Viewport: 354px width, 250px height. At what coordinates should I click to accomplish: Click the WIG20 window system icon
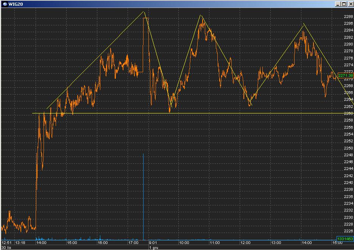coord(5,4)
